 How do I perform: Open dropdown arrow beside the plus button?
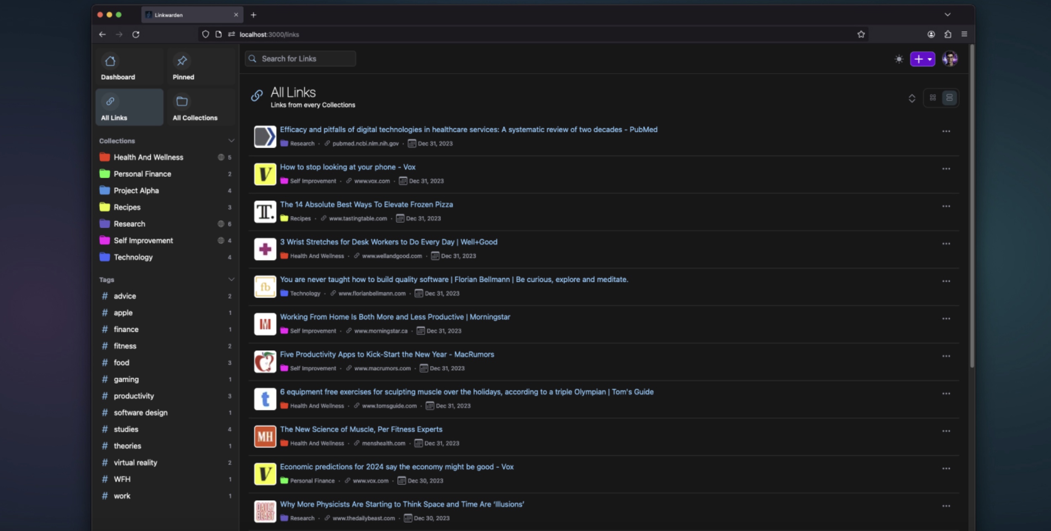click(930, 59)
